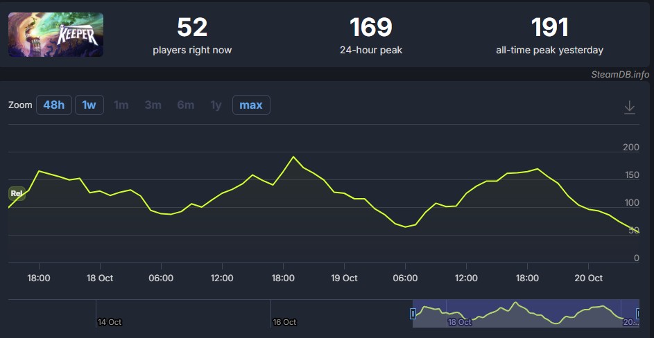Choose the 1y zoom option
The height and width of the screenshot is (338, 654).
(x=216, y=105)
